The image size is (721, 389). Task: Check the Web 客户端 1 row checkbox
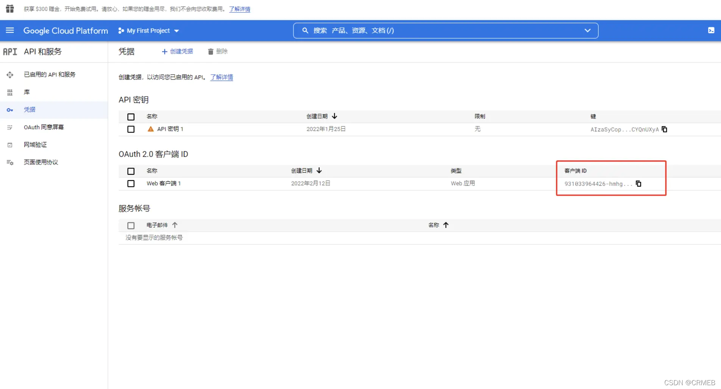(131, 184)
